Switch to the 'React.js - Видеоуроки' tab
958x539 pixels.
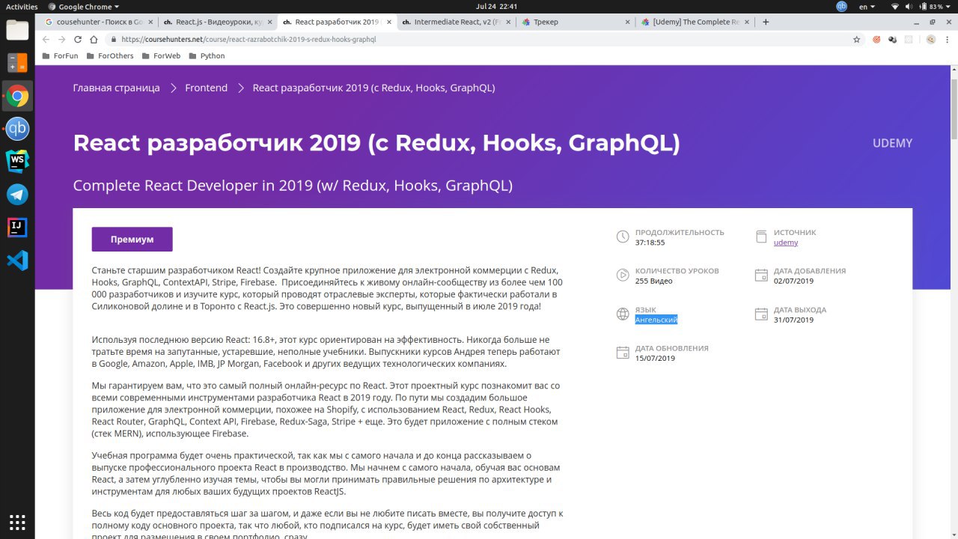click(x=217, y=22)
